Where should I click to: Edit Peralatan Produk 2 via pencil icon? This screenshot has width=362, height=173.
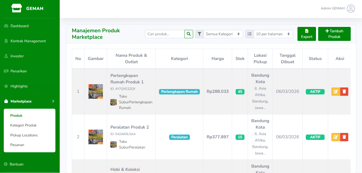(335, 137)
